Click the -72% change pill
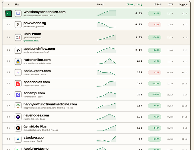The height and width of the screenshot is (150, 194). [x=154, y=72]
